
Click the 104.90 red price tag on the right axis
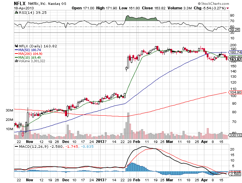pos(235,92)
